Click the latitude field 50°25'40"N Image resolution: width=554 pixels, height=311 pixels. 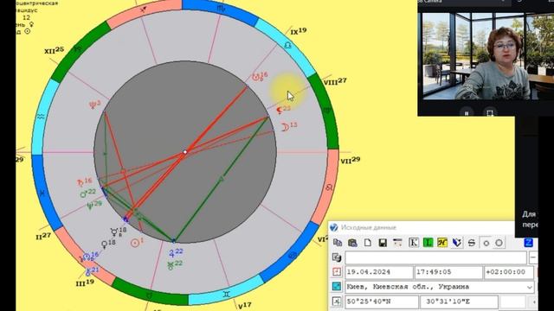coord(382,301)
